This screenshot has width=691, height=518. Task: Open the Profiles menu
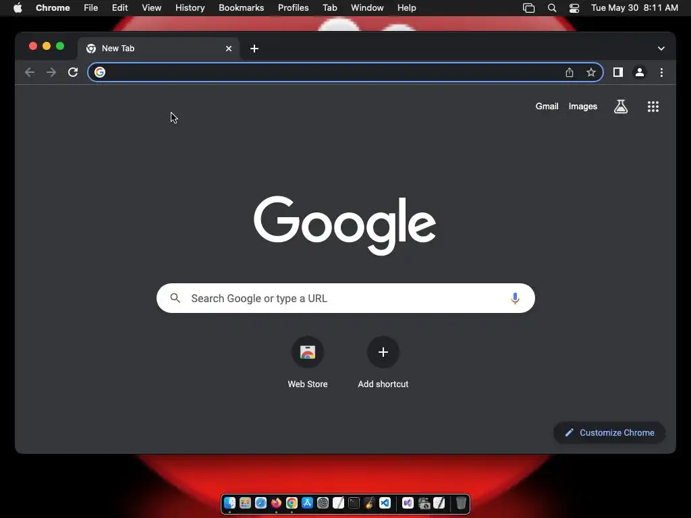(293, 7)
